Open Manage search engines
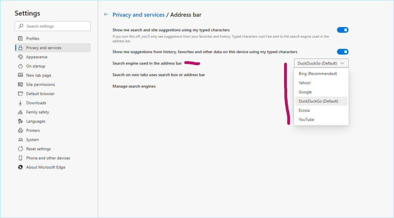The width and height of the screenshot is (394, 218). click(134, 86)
